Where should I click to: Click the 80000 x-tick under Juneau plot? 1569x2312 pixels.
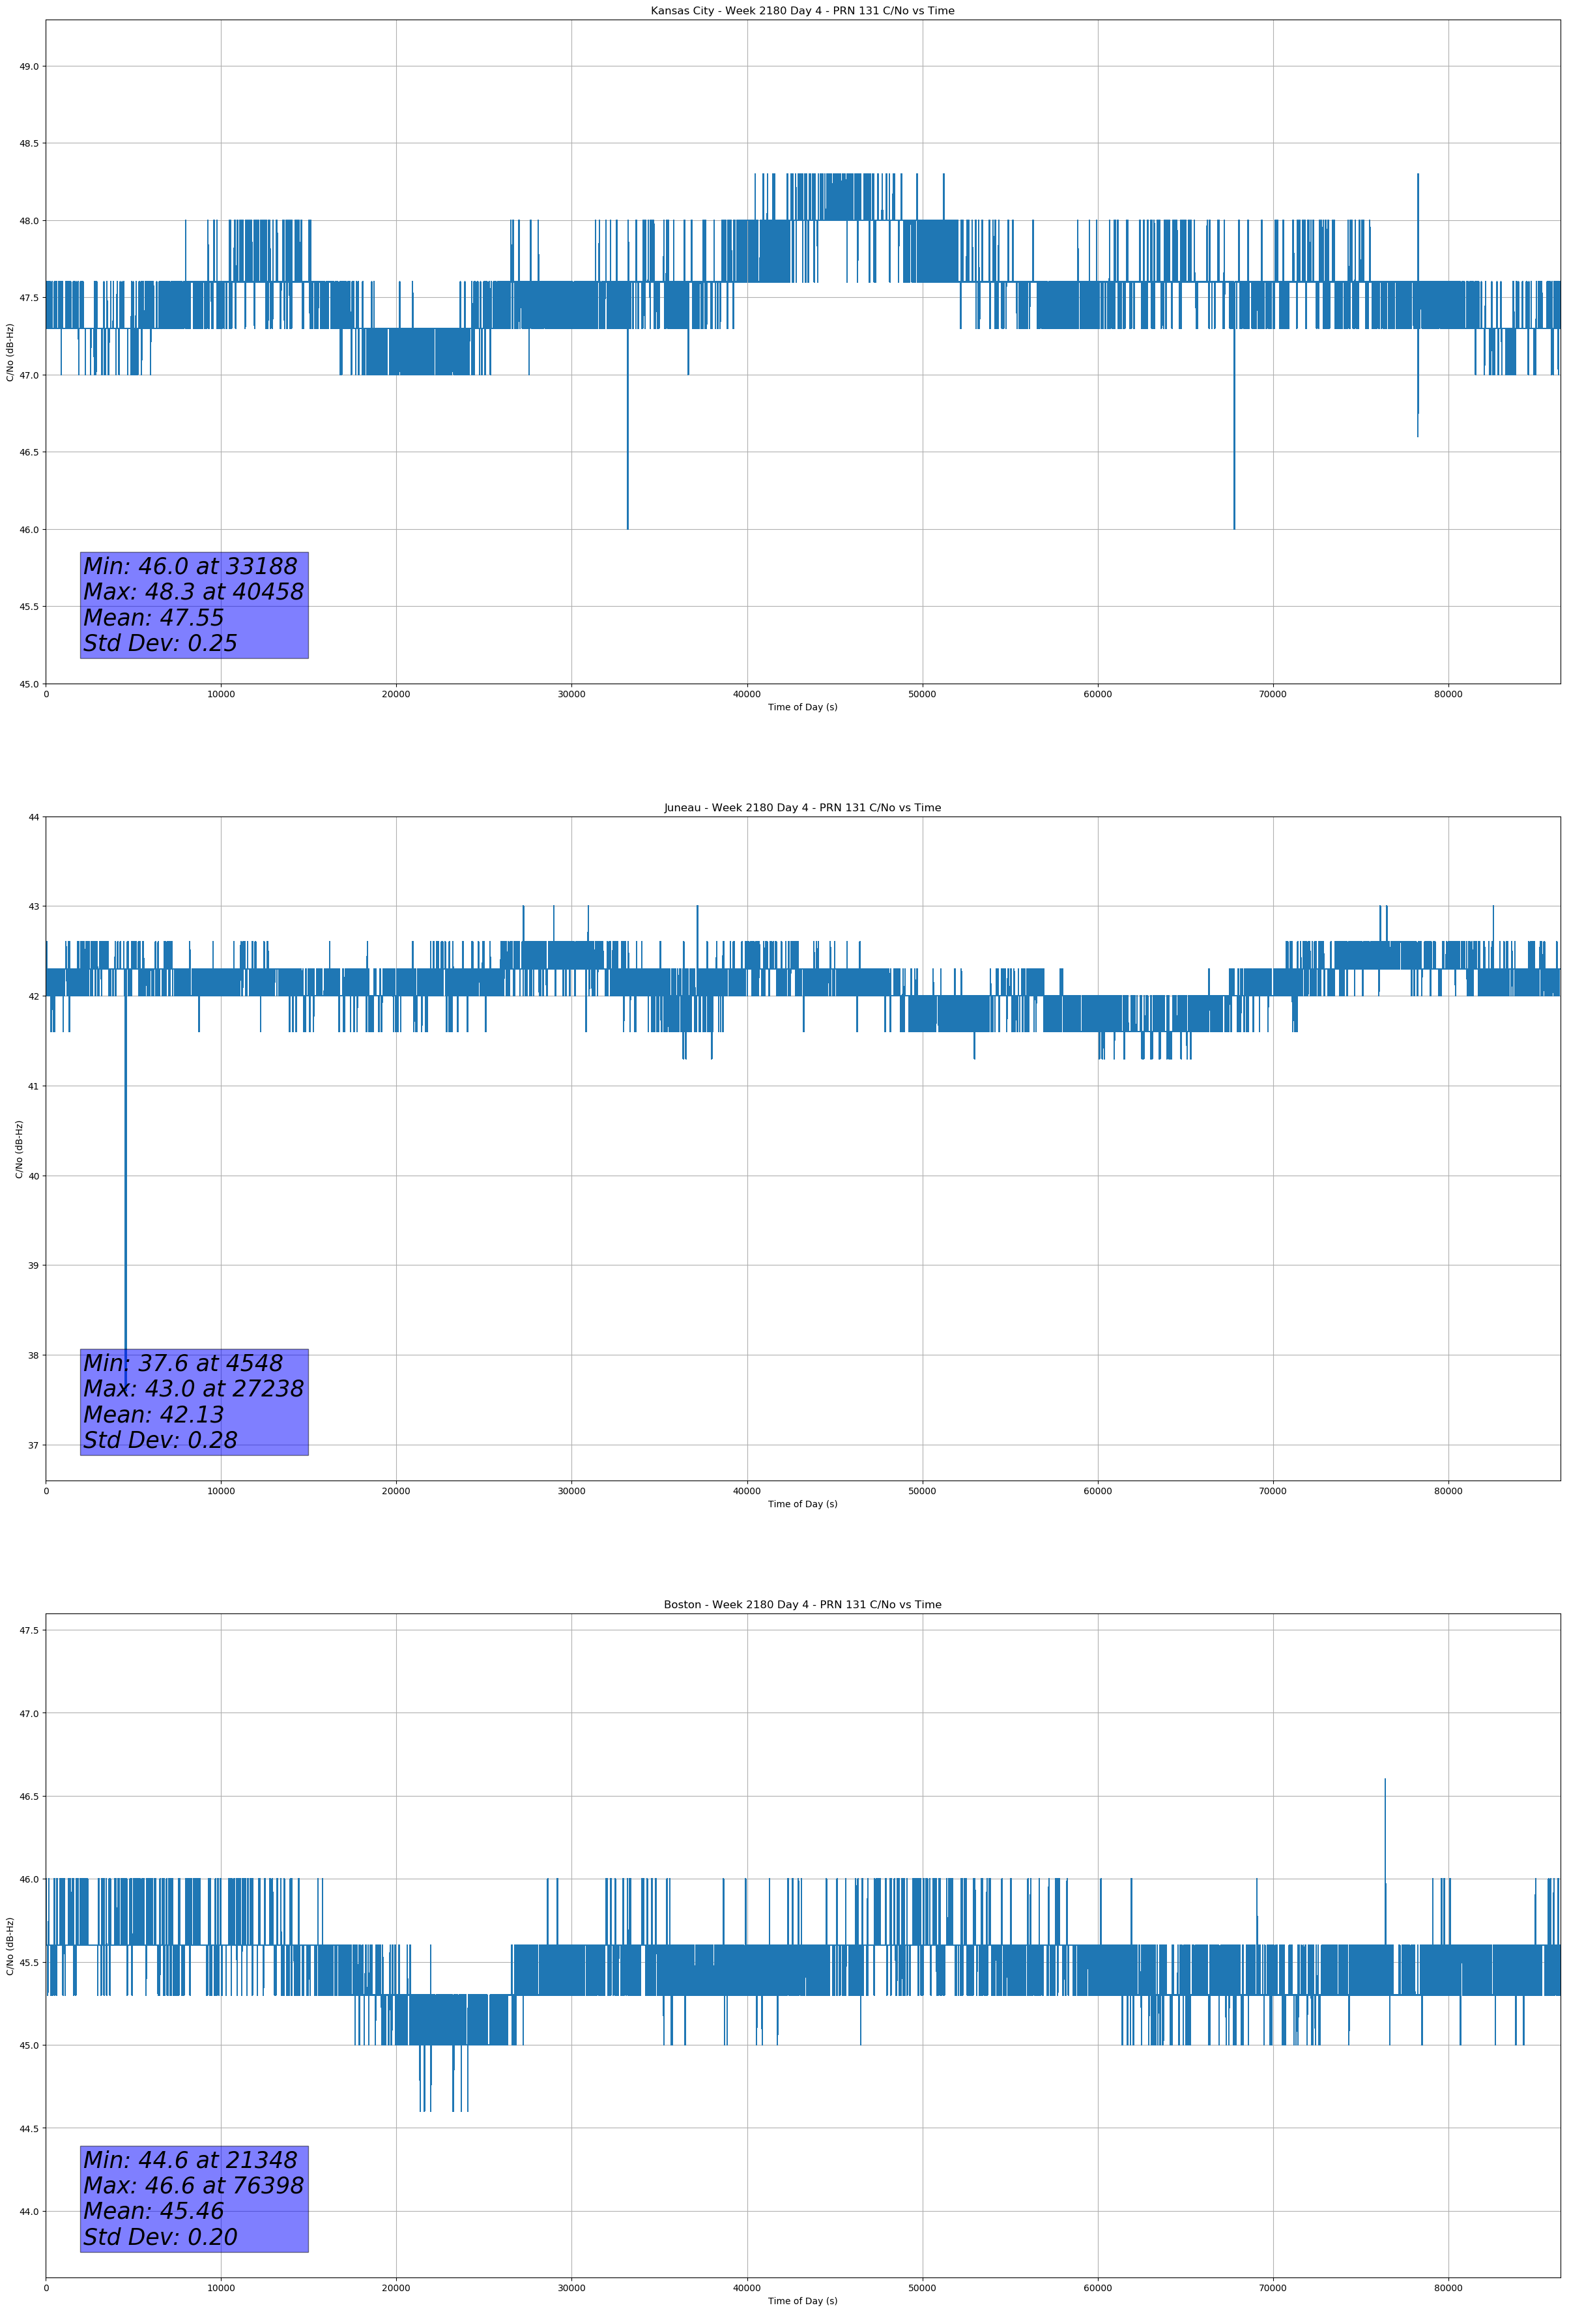(x=1448, y=1491)
